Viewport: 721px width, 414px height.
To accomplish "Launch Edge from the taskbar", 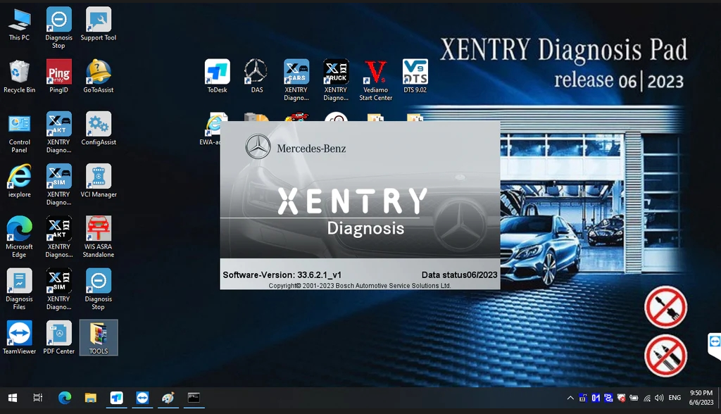I will click(x=65, y=398).
